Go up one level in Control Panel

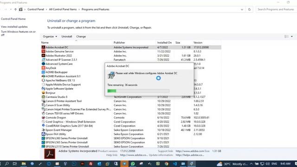pos(15,9)
